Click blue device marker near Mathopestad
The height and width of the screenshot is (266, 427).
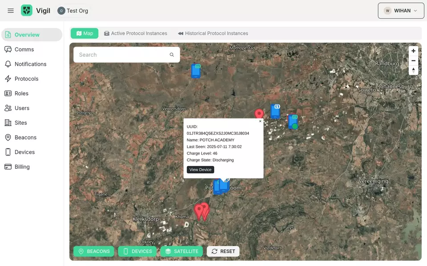[x=196, y=71]
